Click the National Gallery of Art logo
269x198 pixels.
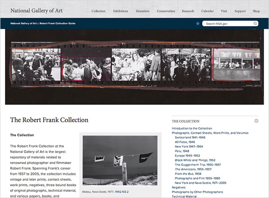(37, 10)
